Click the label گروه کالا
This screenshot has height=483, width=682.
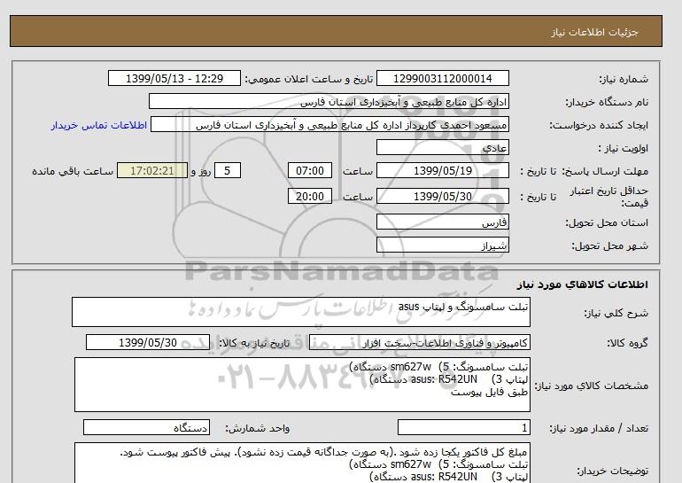tap(628, 343)
